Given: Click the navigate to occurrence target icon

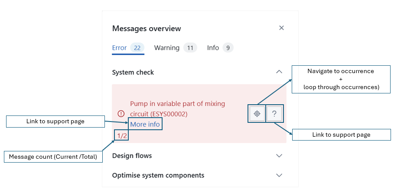Looking at the screenshot, I should point(257,114).
